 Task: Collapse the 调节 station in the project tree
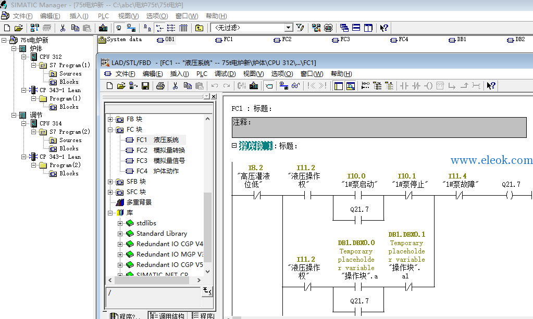[x=14, y=115]
